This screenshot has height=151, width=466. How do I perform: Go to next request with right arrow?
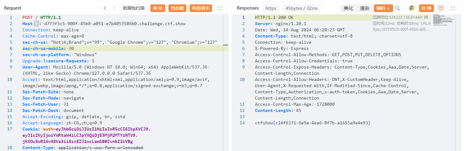[114, 8]
